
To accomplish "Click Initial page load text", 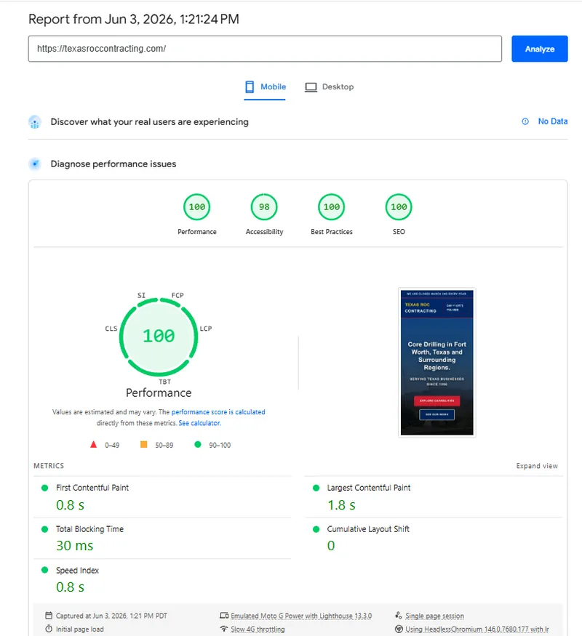I will pos(79,629).
